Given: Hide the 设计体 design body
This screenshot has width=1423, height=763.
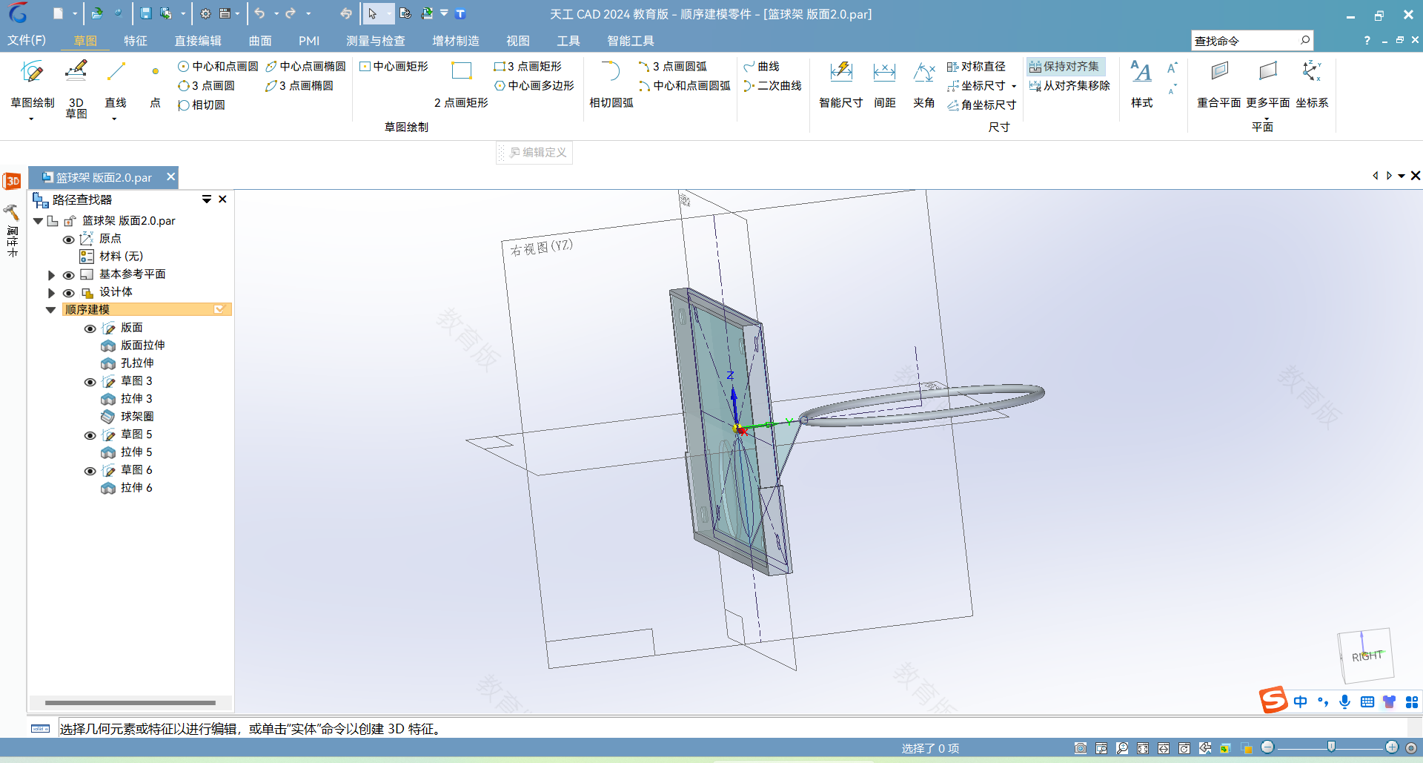Looking at the screenshot, I should click(x=68, y=293).
